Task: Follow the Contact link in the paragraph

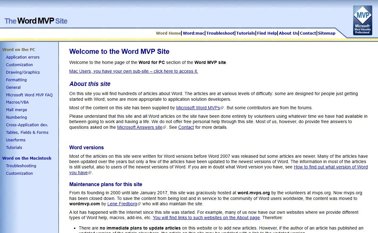Action: 186,128
